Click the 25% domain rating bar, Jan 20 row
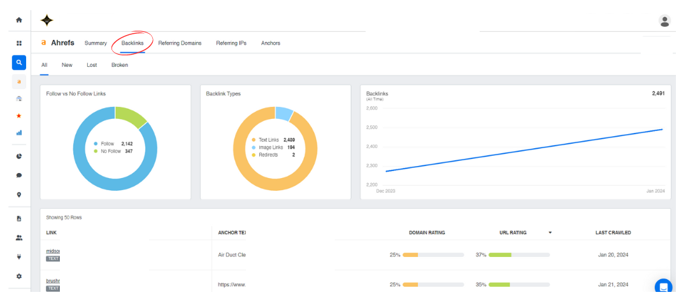The width and height of the screenshot is (688, 304). click(433, 254)
